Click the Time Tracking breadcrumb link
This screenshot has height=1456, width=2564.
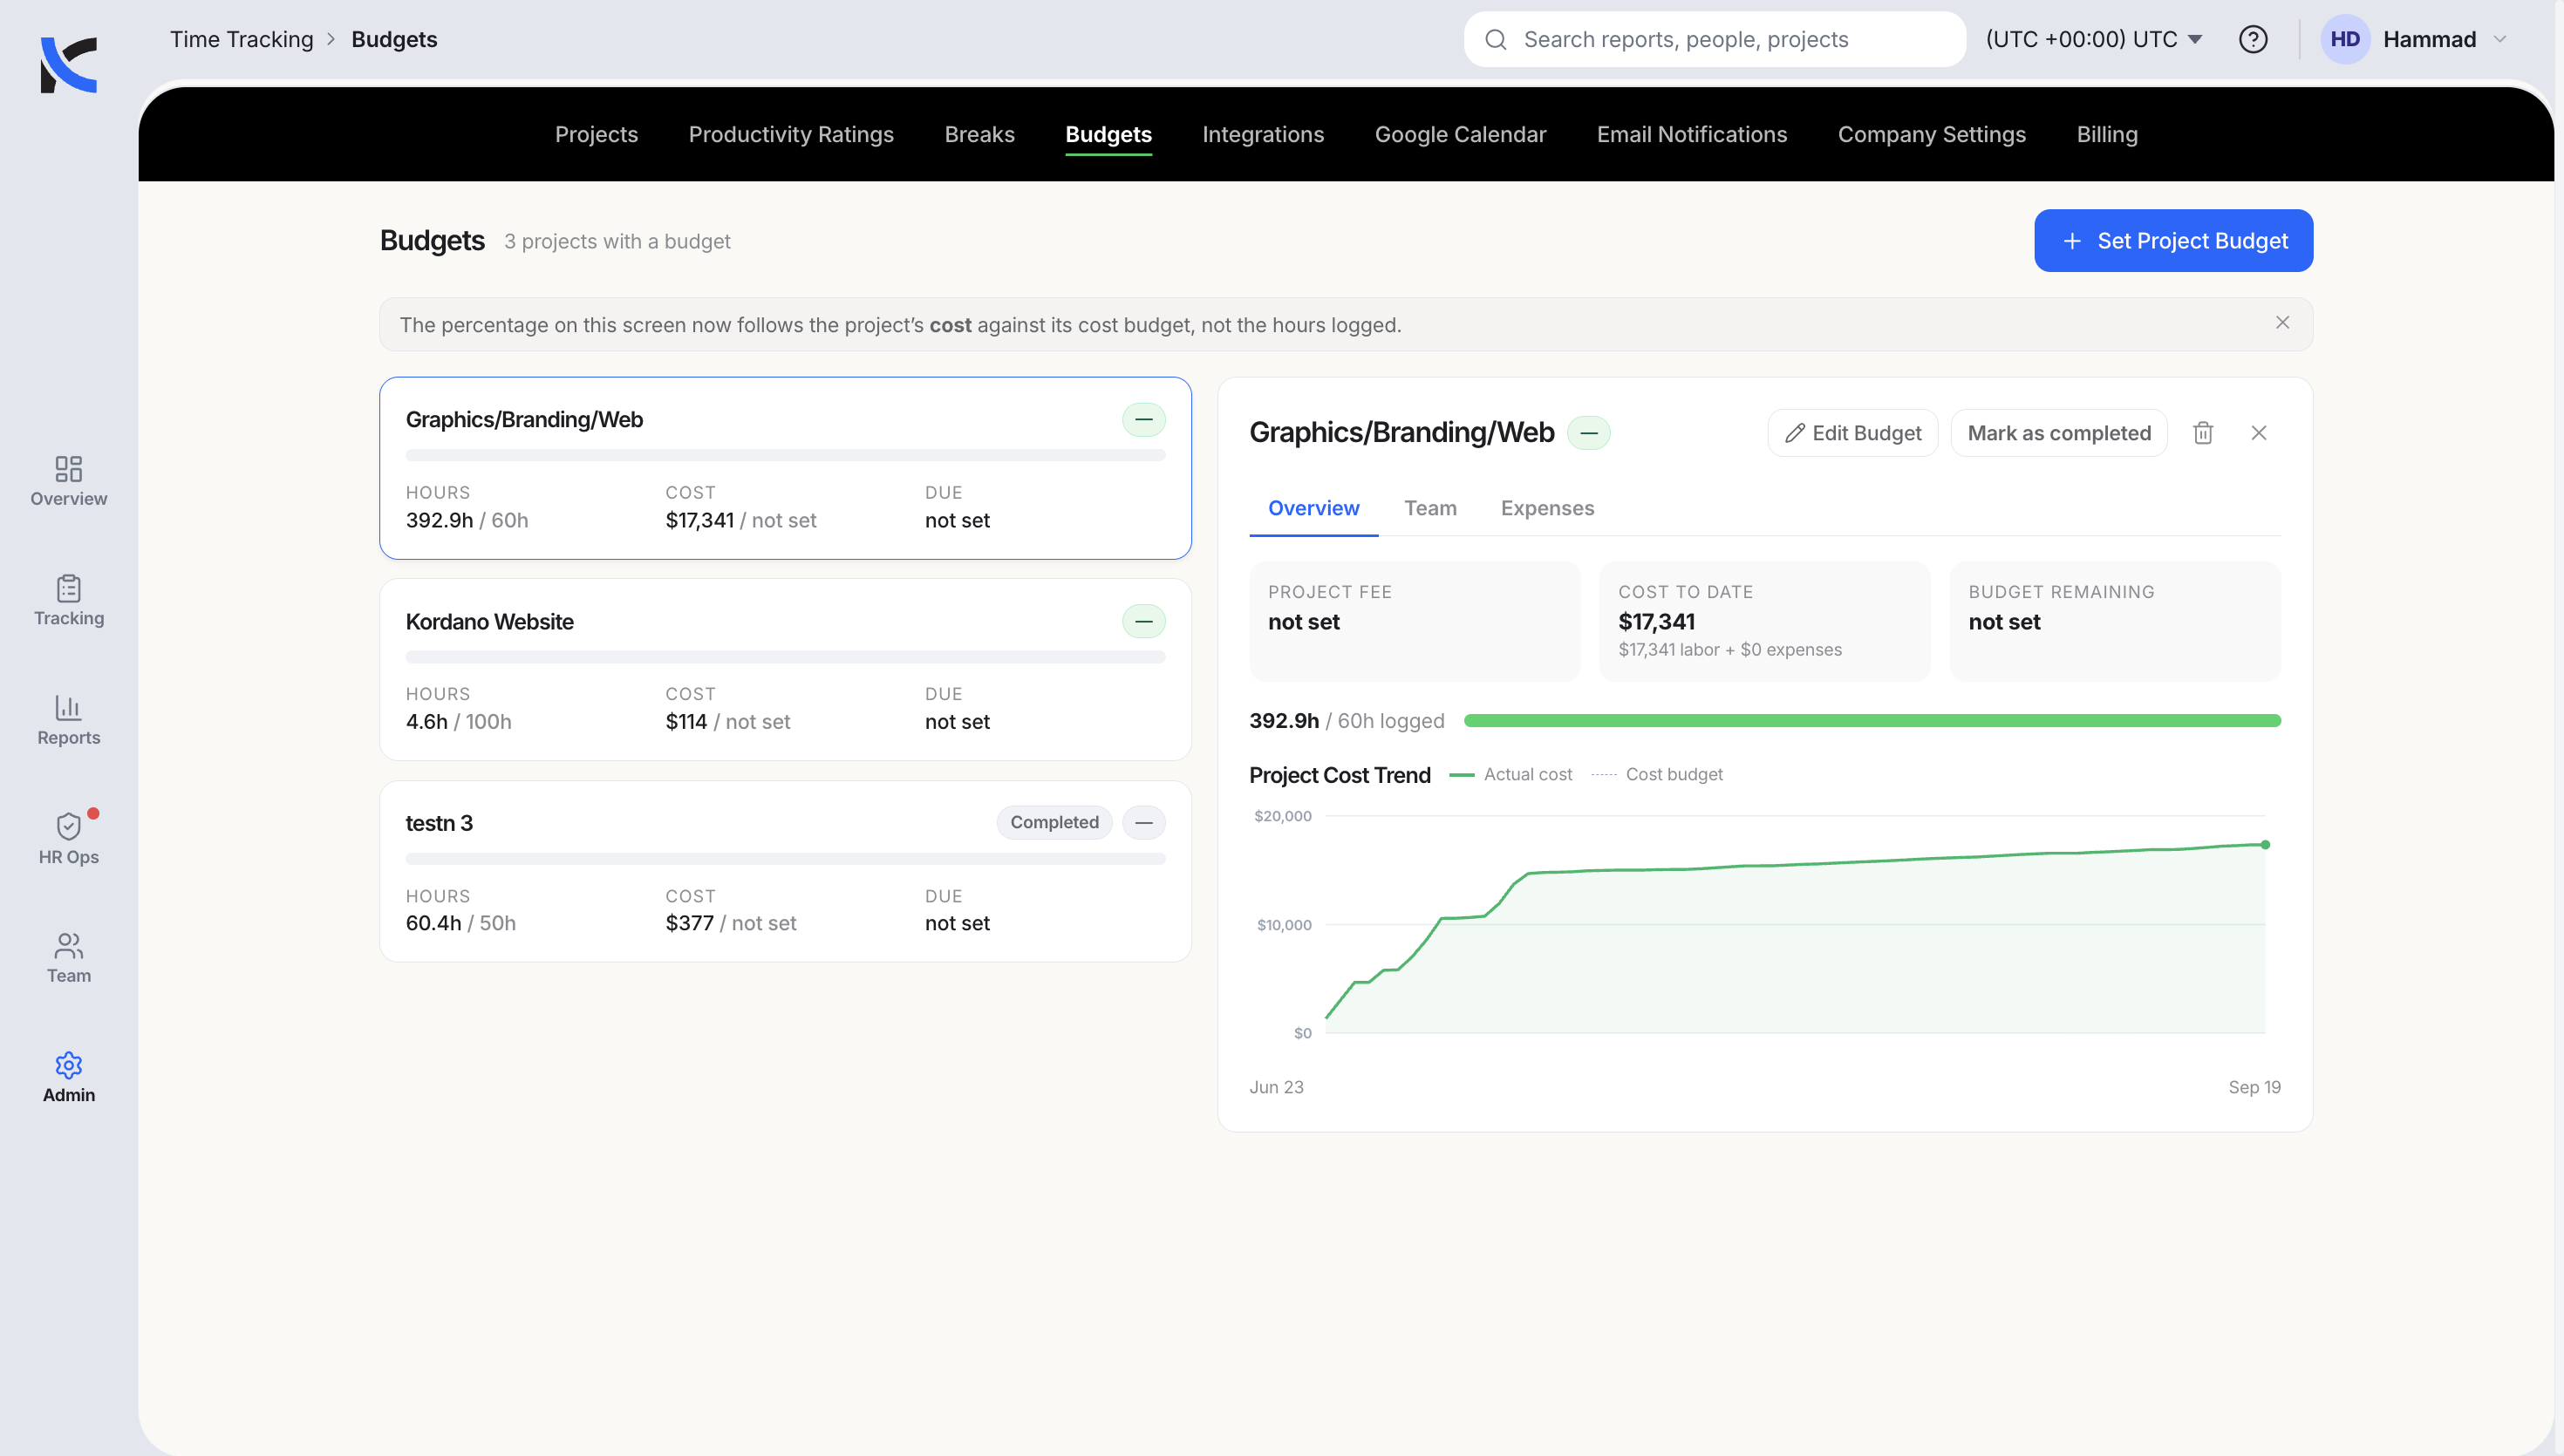(241, 39)
